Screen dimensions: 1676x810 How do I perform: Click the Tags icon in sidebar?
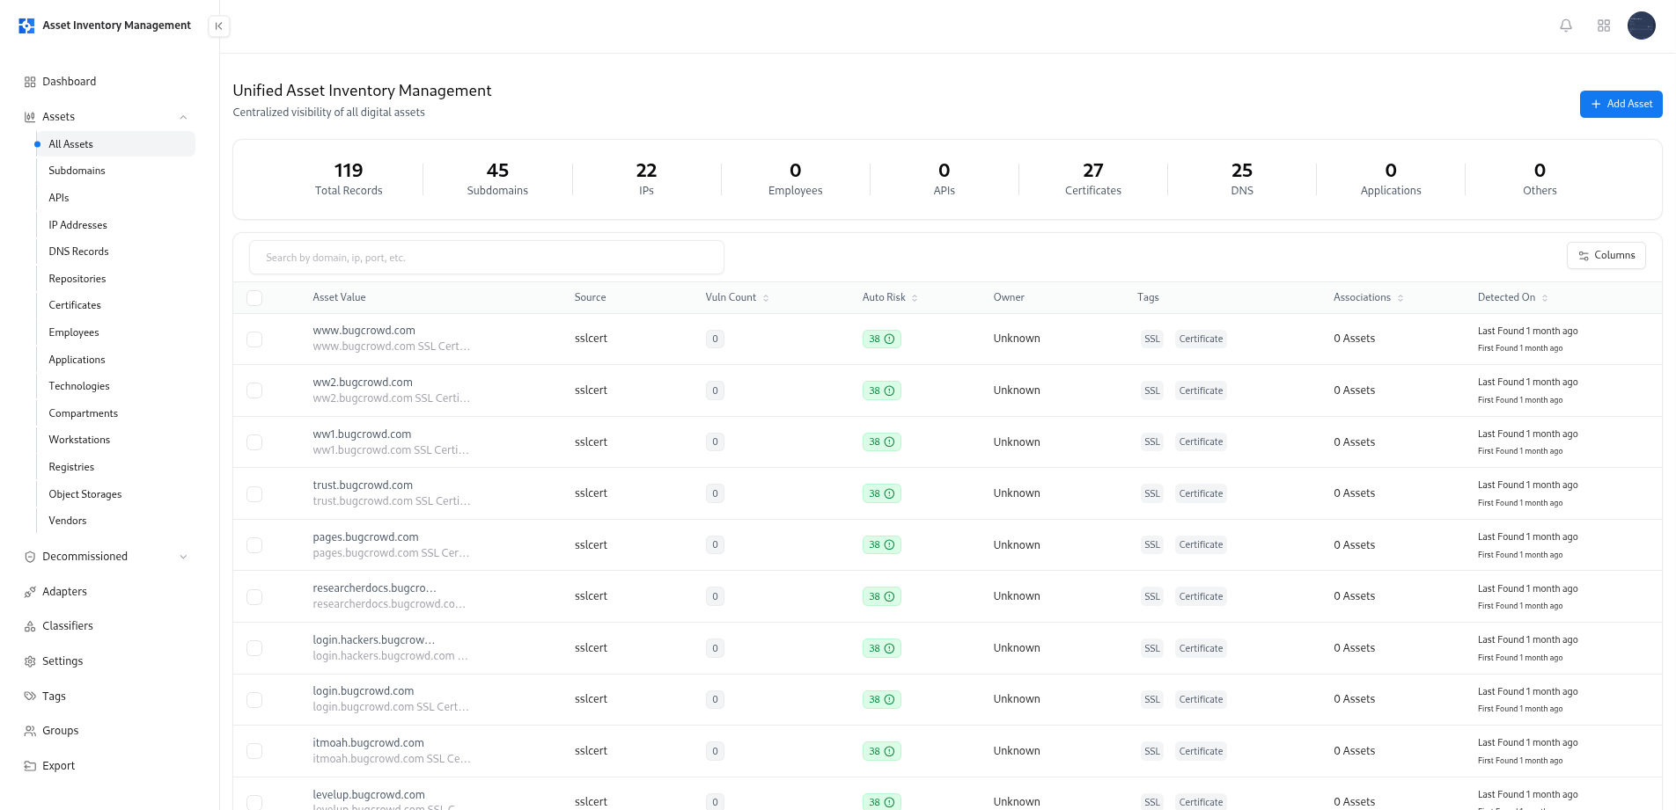(30, 697)
